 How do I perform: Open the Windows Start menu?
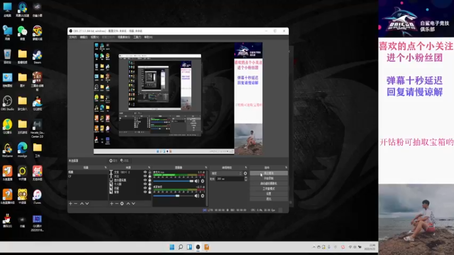click(172, 247)
